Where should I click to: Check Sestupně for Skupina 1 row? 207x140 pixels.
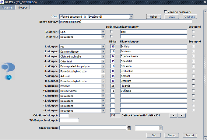tap(193, 32)
